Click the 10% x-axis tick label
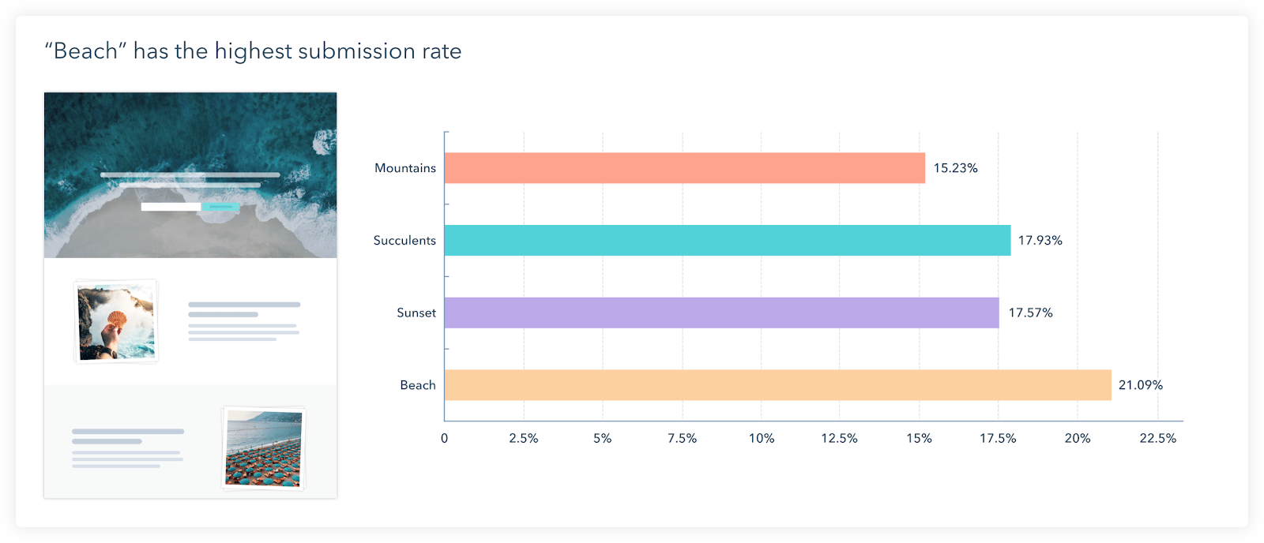Viewport: 1264px width, 543px height. point(761,438)
